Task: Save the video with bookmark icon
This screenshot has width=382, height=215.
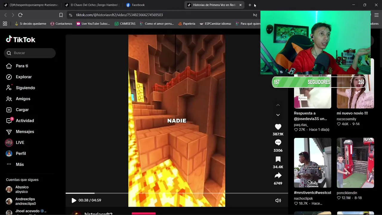Action: coord(278,159)
